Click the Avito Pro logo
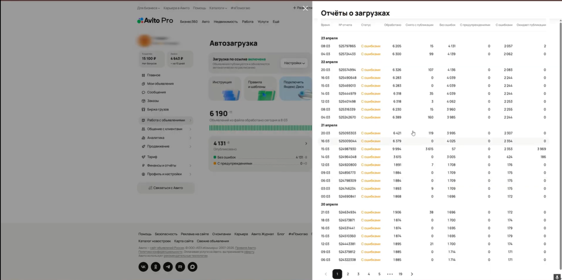The width and height of the screenshot is (562, 280). (x=155, y=21)
